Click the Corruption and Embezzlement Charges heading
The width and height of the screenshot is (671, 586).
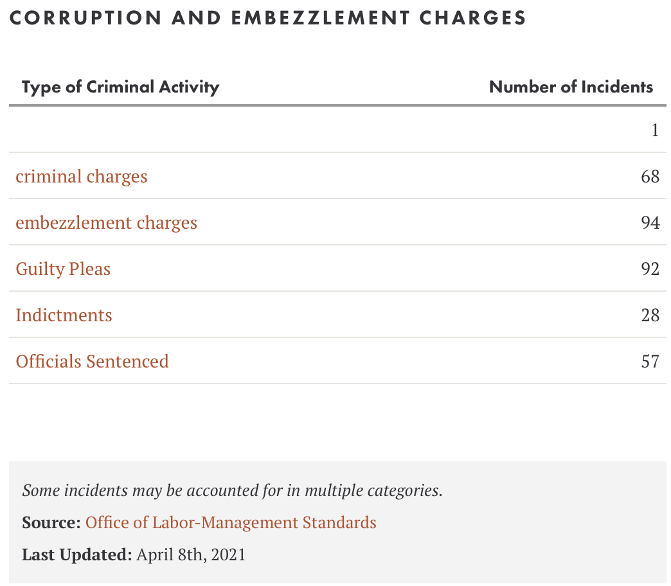click(x=267, y=18)
